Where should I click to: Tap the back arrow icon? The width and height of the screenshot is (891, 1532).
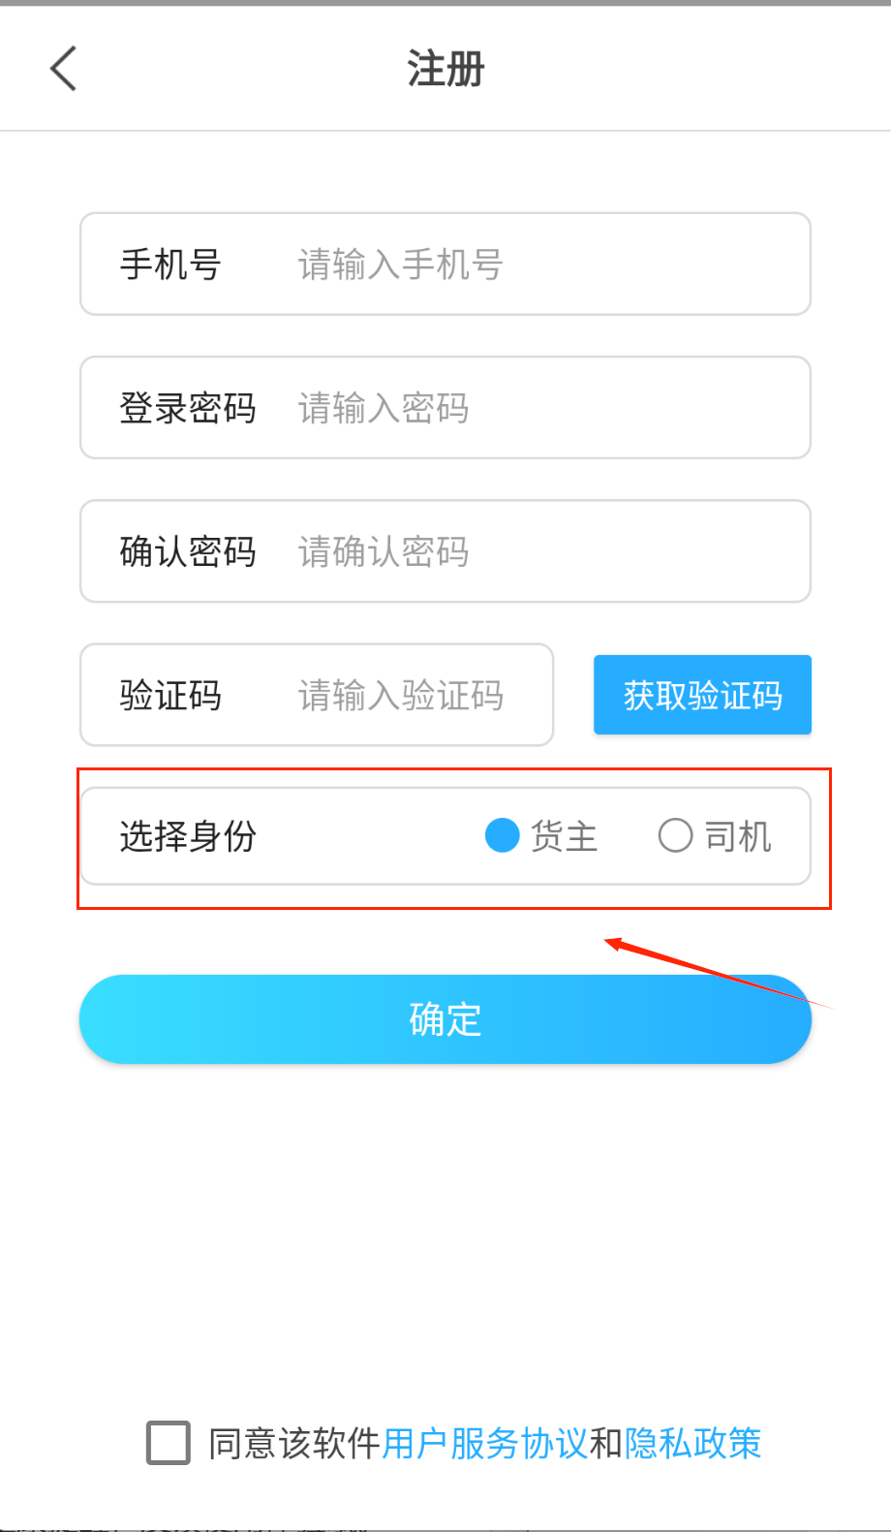pyautogui.click(x=64, y=69)
